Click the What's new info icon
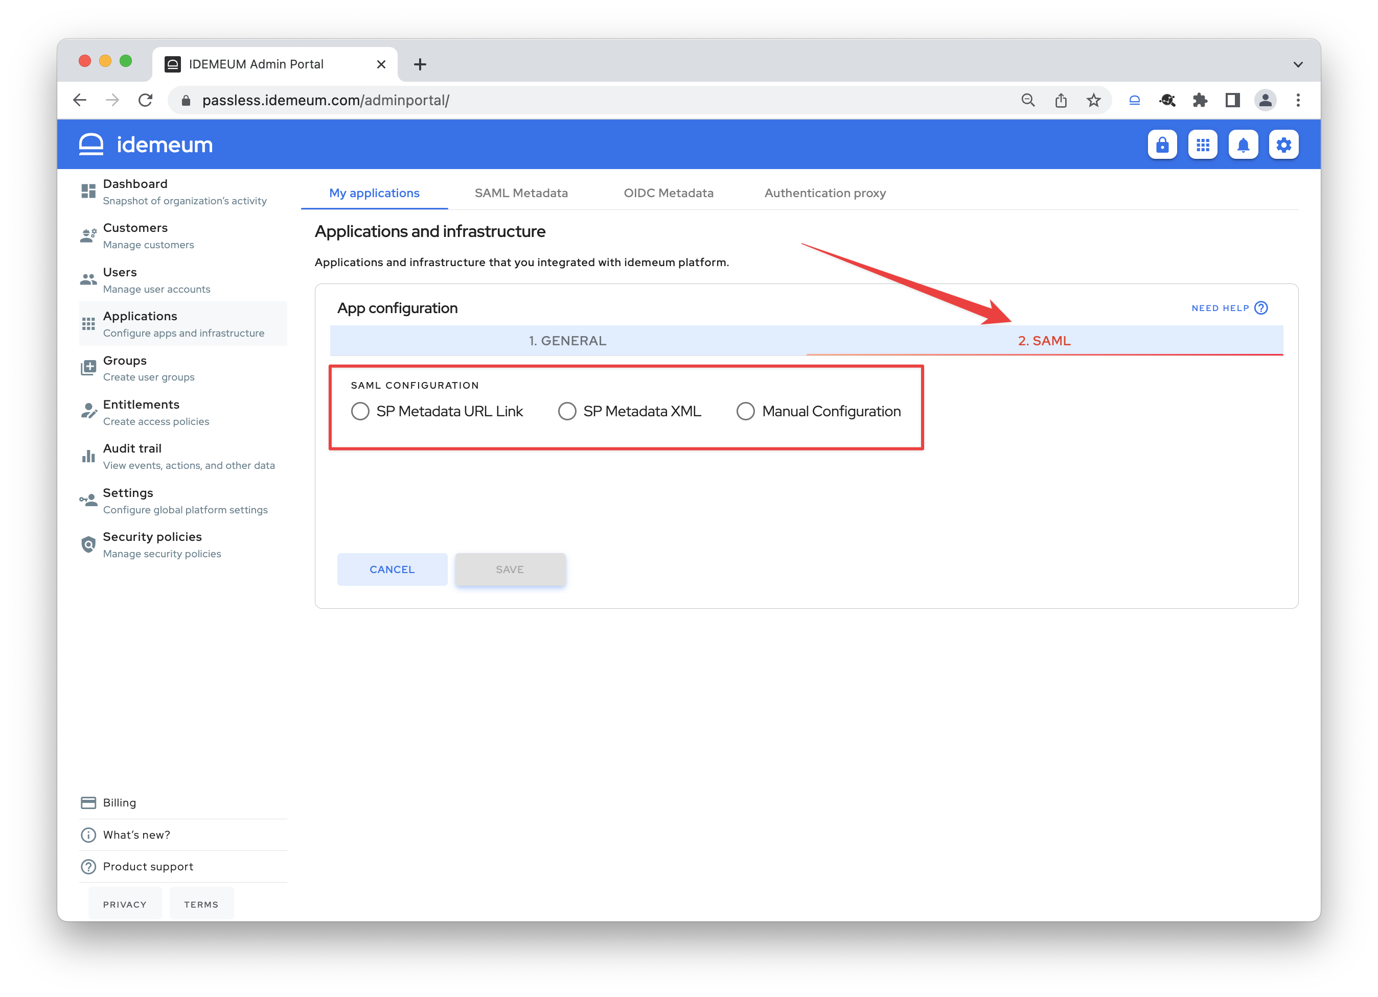Image resolution: width=1378 pixels, height=997 pixels. tap(88, 835)
